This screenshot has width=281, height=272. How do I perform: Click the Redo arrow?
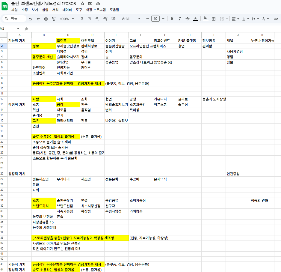pos(38,19)
